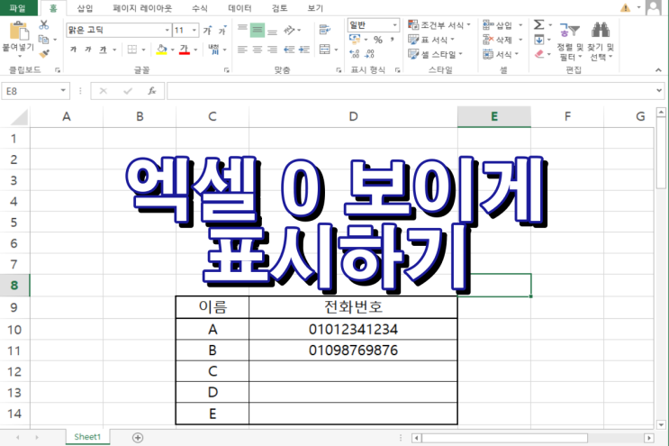The width and height of the screenshot is (669, 446).
Task: Click increase decimal icon
Action: [x=354, y=54]
